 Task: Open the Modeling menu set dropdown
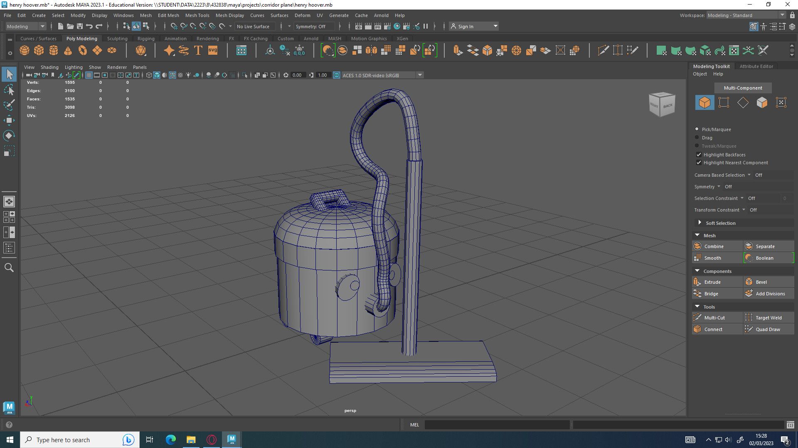[42, 26]
